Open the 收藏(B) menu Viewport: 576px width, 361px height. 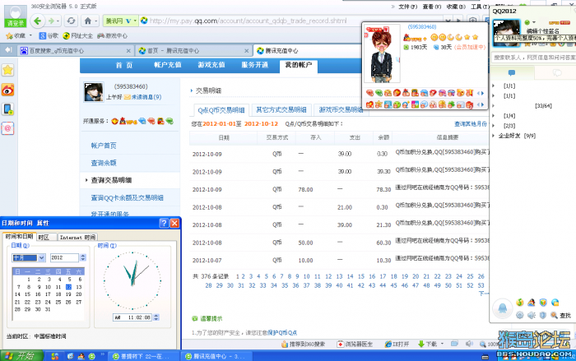tap(456, 7)
